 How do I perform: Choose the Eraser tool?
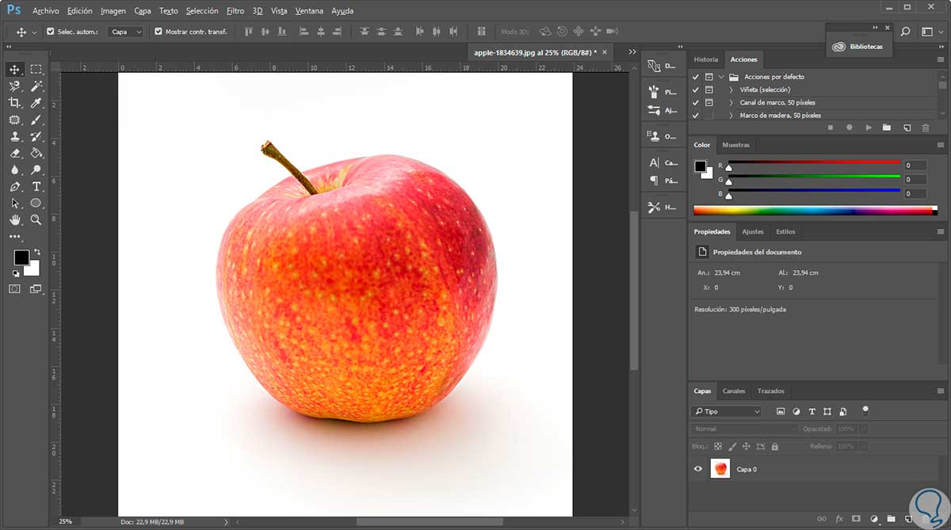tap(14, 153)
